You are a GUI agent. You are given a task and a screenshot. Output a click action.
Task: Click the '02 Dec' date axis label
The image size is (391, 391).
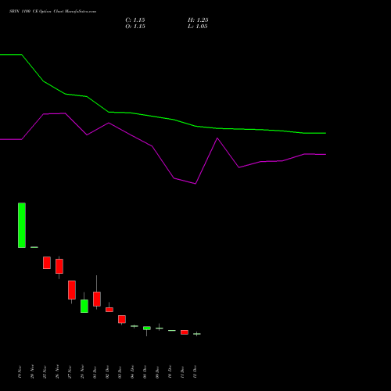tap(108, 372)
